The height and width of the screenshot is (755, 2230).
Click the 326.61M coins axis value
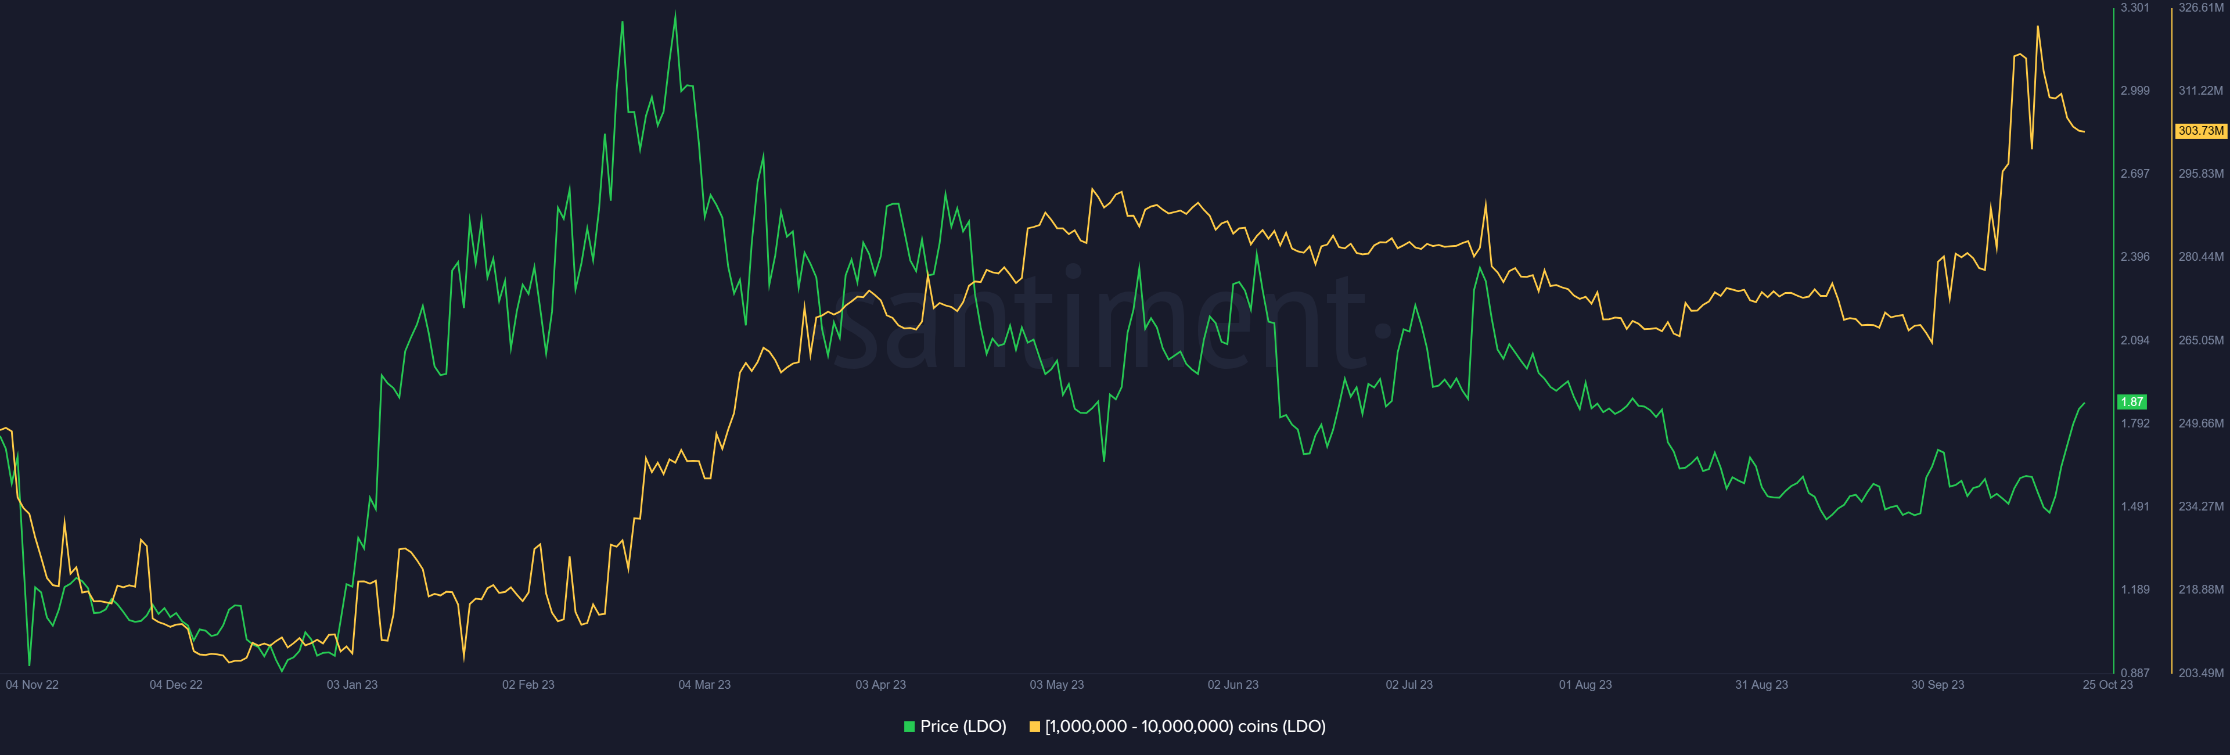point(2200,8)
